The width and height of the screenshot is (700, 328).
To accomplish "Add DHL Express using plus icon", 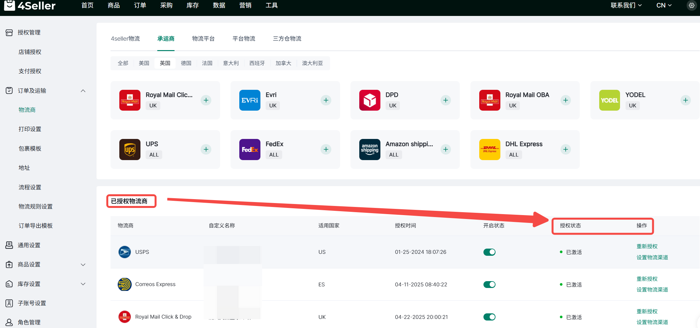I will coord(565,149).
